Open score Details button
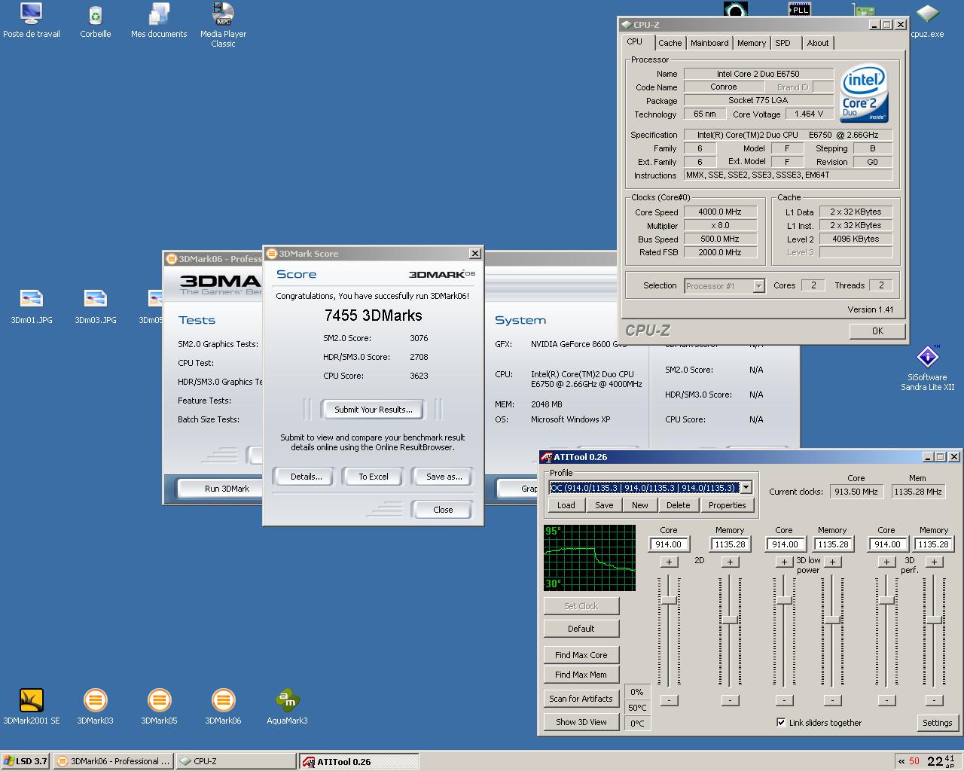Screen dimensions: 964x771 (x=307, y=477)
